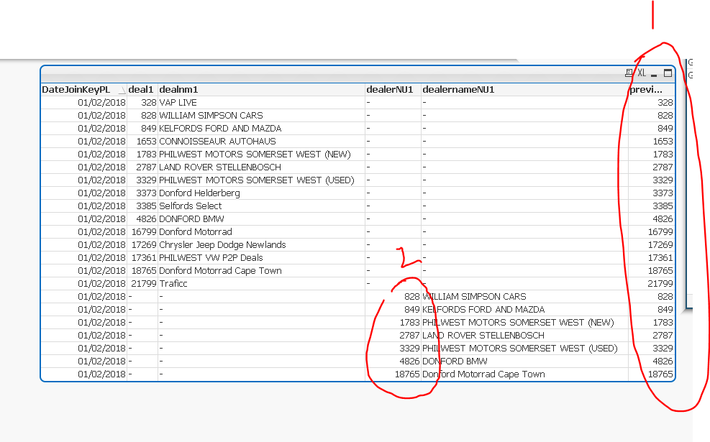This screenshot has height=442, width=710.
Task: Sort by the dealerNU1 column header
Action: point(389,90)
